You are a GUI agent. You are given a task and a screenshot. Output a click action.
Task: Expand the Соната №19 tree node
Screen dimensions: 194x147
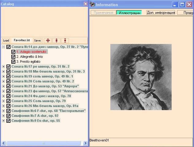[x=3, y=76]
